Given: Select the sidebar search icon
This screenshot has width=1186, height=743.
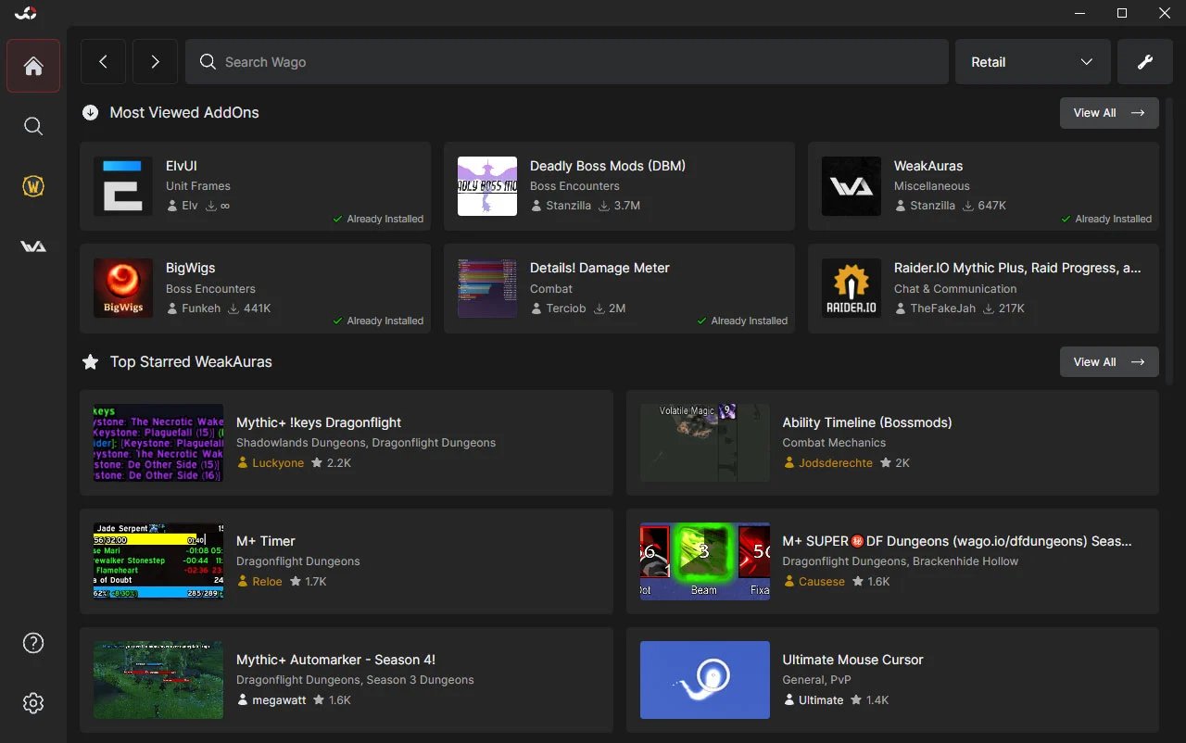Looking at the screenshot, I should pos(33,126).
